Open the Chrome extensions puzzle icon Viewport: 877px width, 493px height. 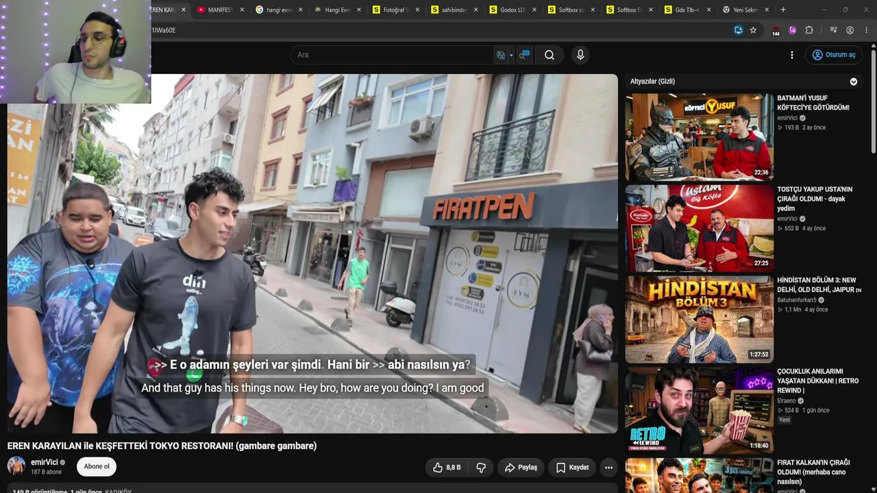809,30
